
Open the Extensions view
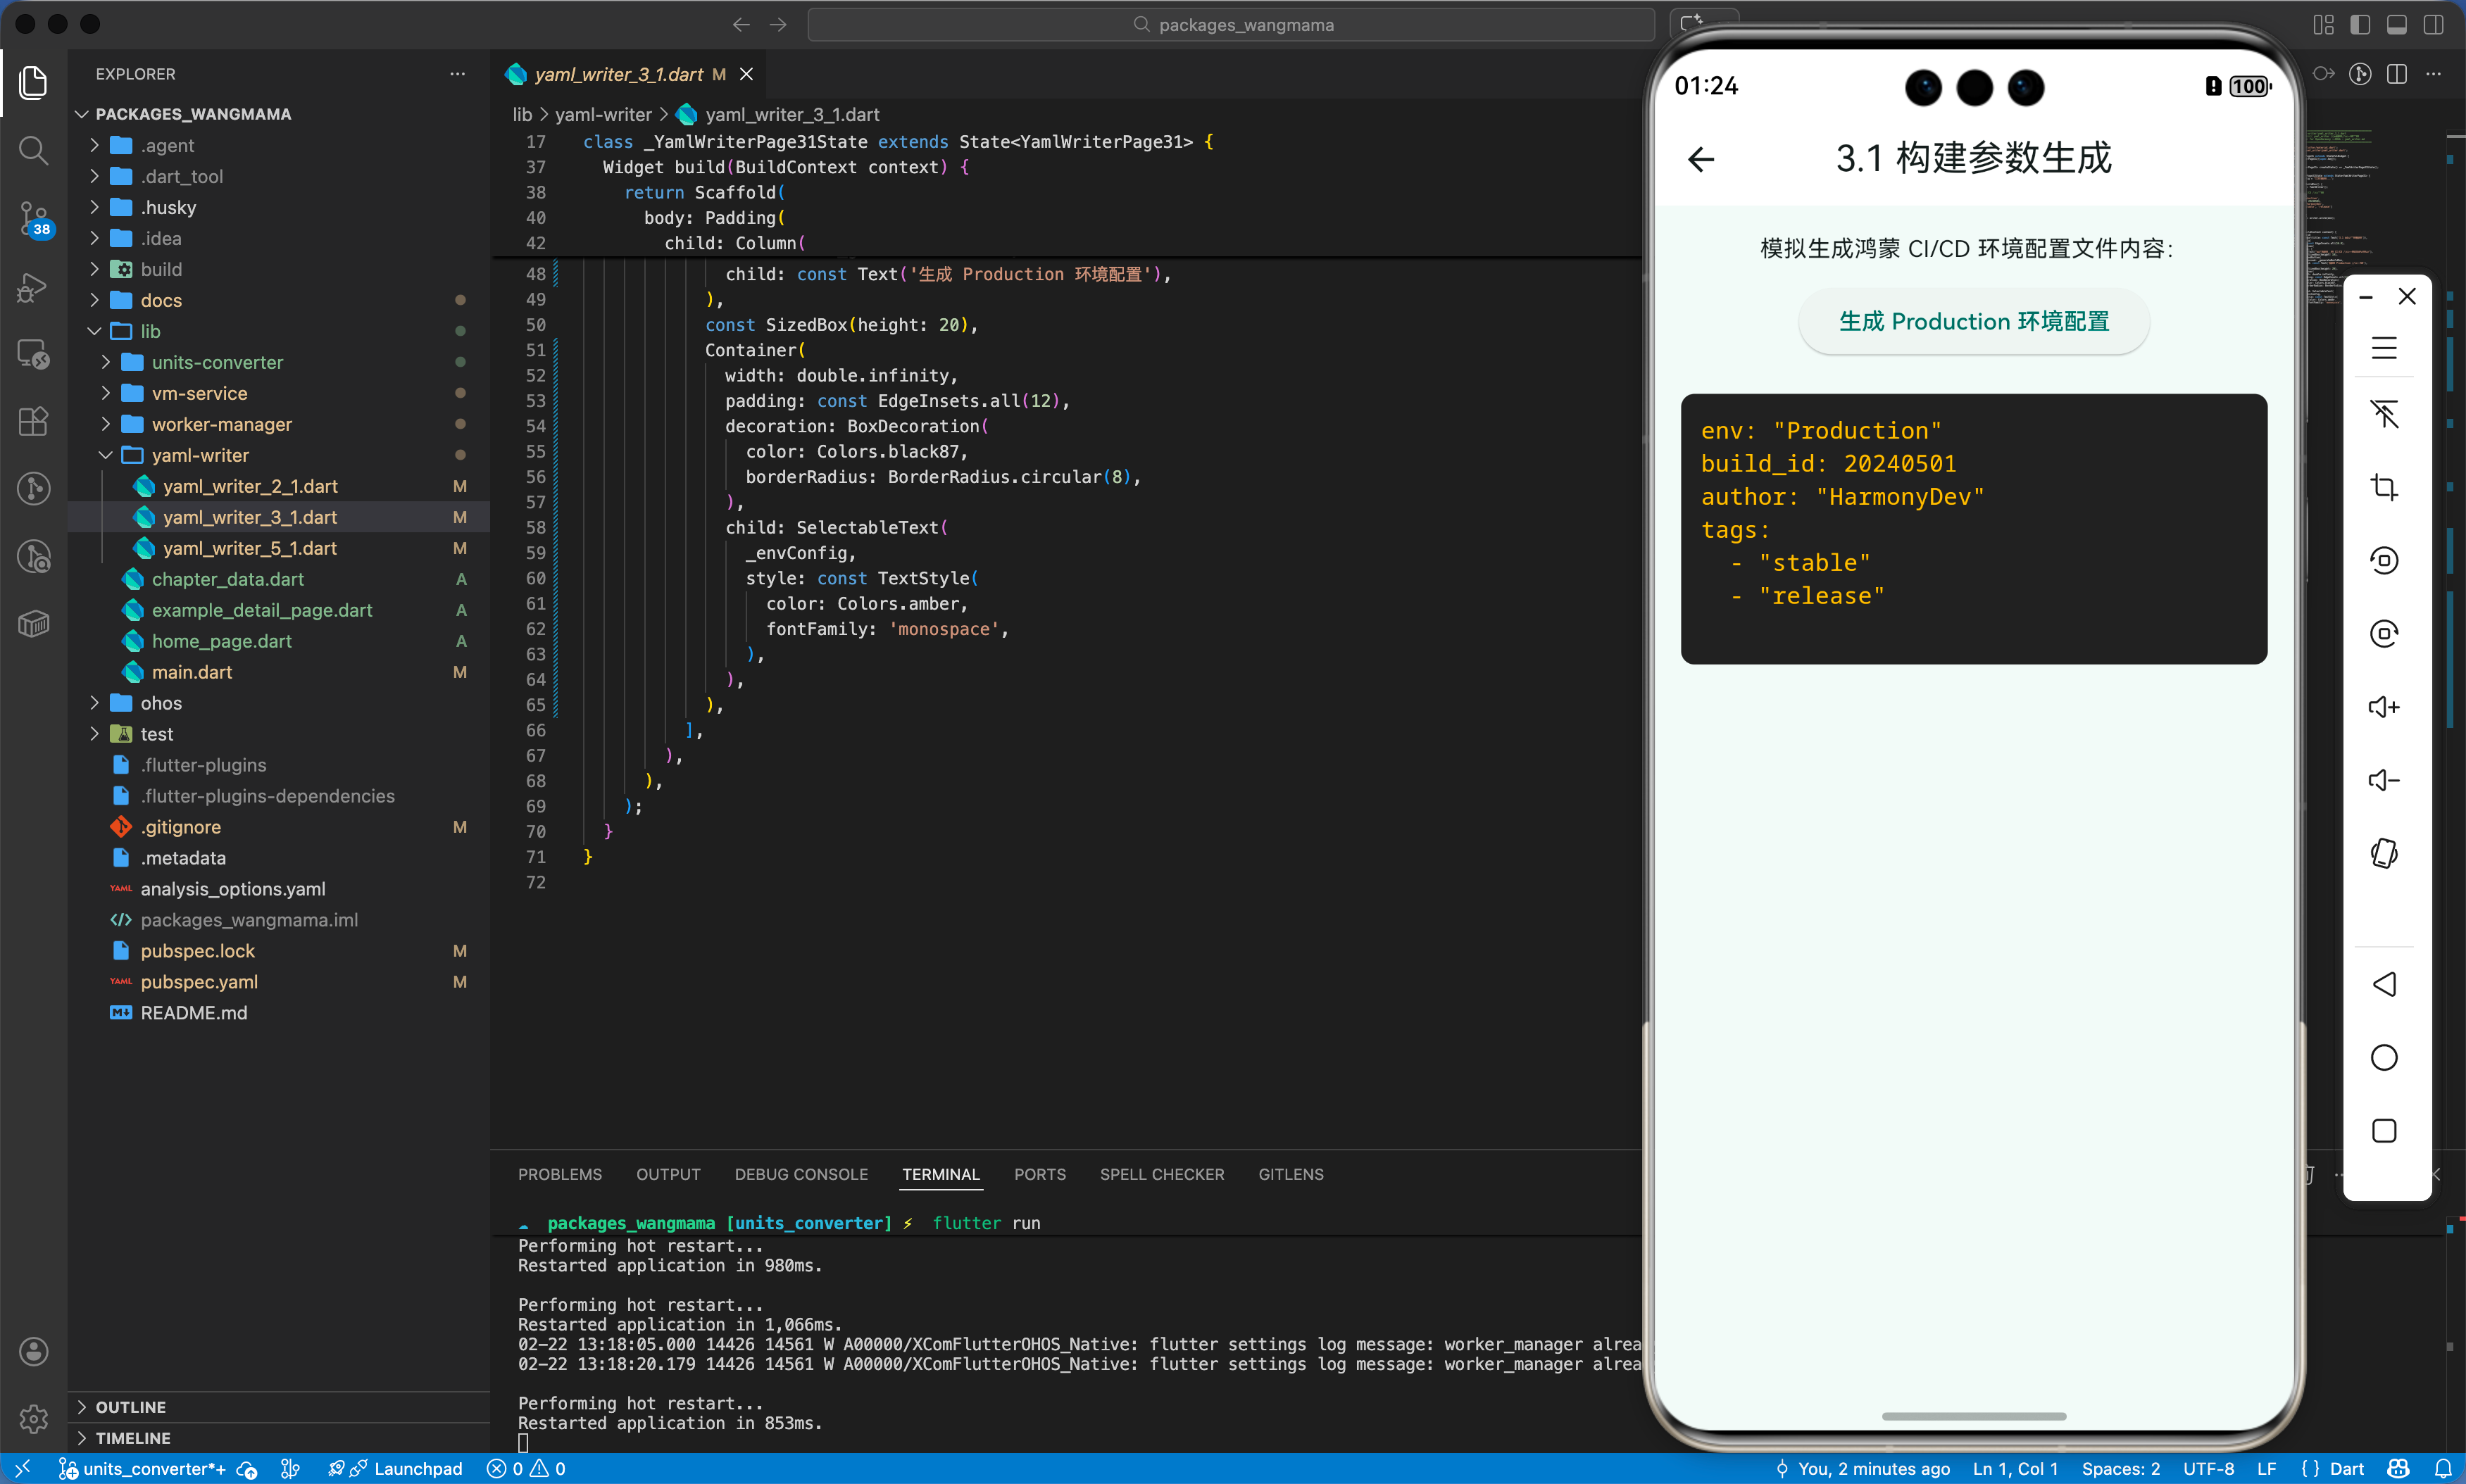33,421
